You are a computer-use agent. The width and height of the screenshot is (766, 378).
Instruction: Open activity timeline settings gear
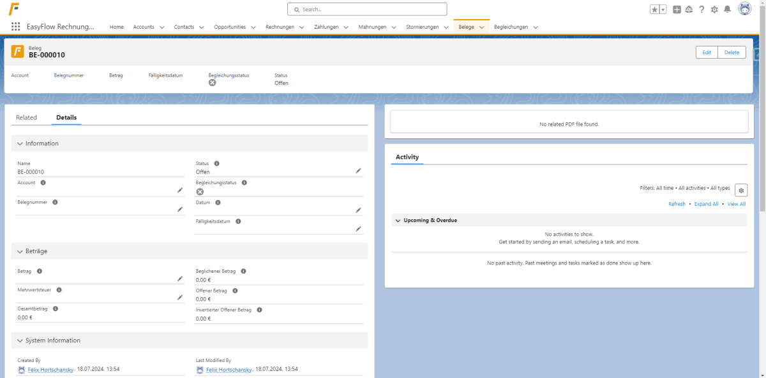pos(740,190)
